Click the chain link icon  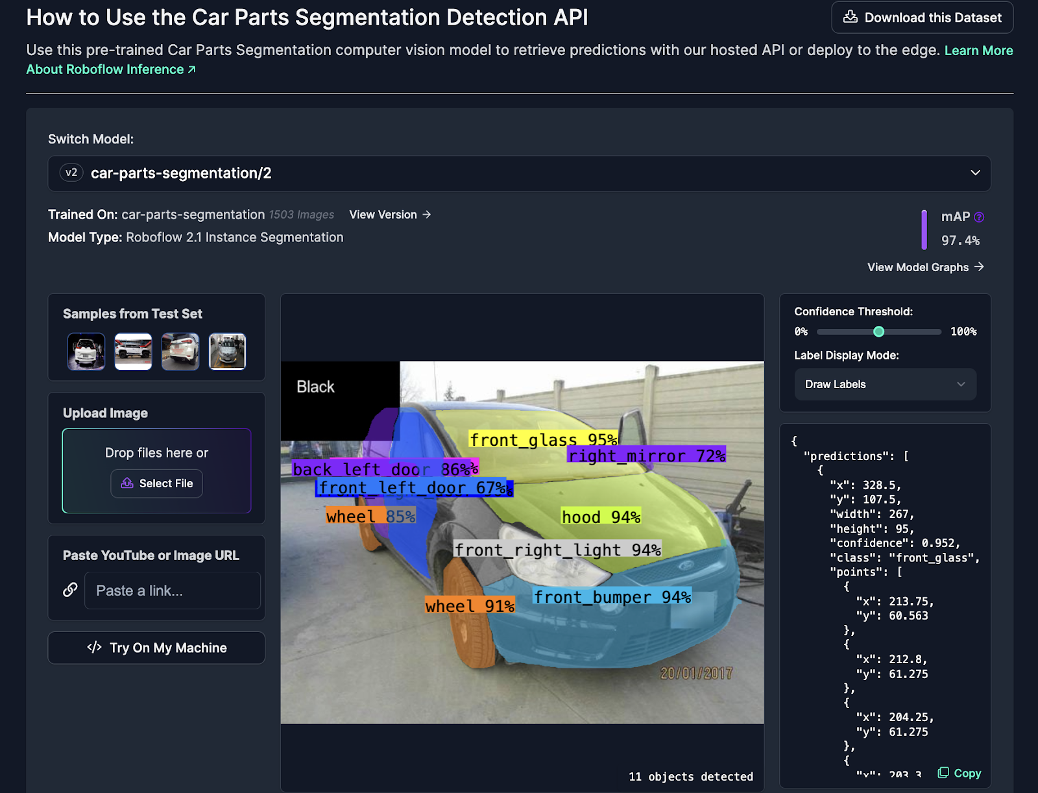[70, 589]
